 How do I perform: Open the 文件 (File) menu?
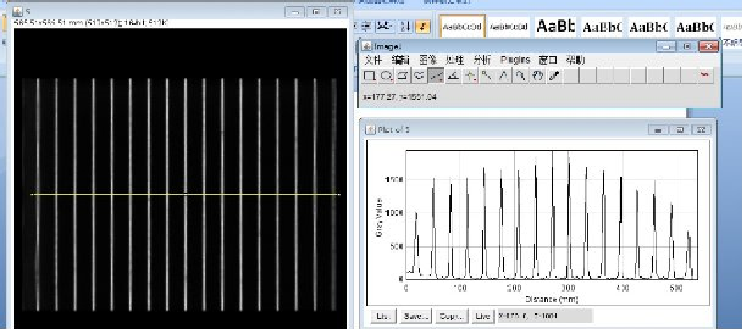point(374,60)
